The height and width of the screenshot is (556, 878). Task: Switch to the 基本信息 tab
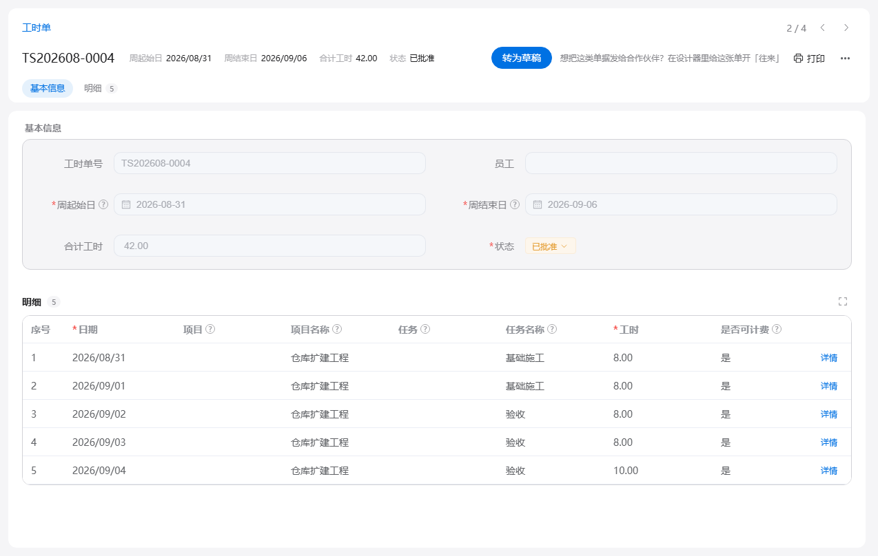click(x=48, y=88)
